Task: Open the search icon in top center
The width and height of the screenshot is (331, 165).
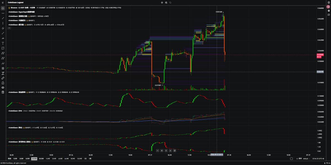Action: tap(170, 2)
